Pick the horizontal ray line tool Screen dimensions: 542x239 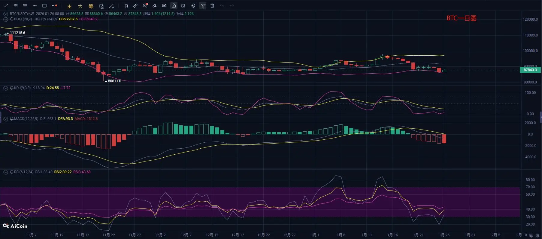click(x=35, y=6)
